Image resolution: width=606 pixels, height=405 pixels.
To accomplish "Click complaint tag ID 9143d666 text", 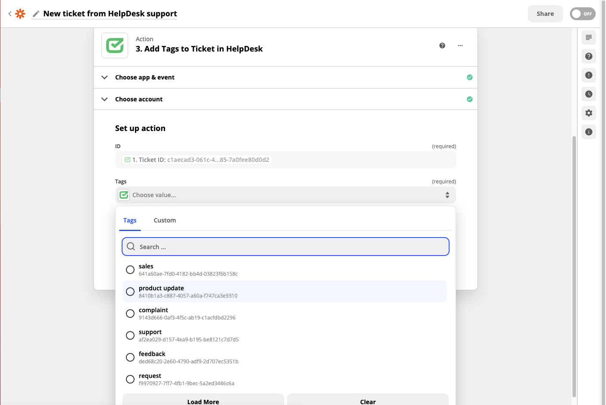I will point(187,318).
